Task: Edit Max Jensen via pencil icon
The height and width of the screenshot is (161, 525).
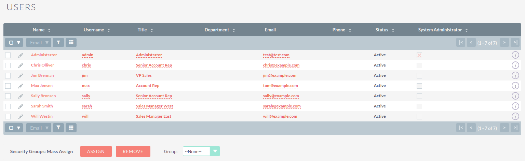Action: (x=21, y=86)
